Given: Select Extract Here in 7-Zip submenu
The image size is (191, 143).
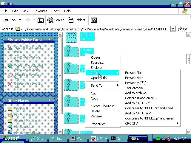Looking at the screenshot, I should 134,78.
